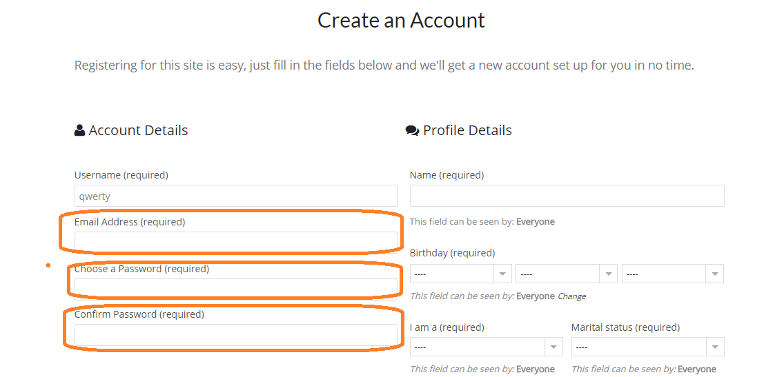Click the "Create an Account" page heading
Screen dimensions: 784x377
tap(401, 20)
